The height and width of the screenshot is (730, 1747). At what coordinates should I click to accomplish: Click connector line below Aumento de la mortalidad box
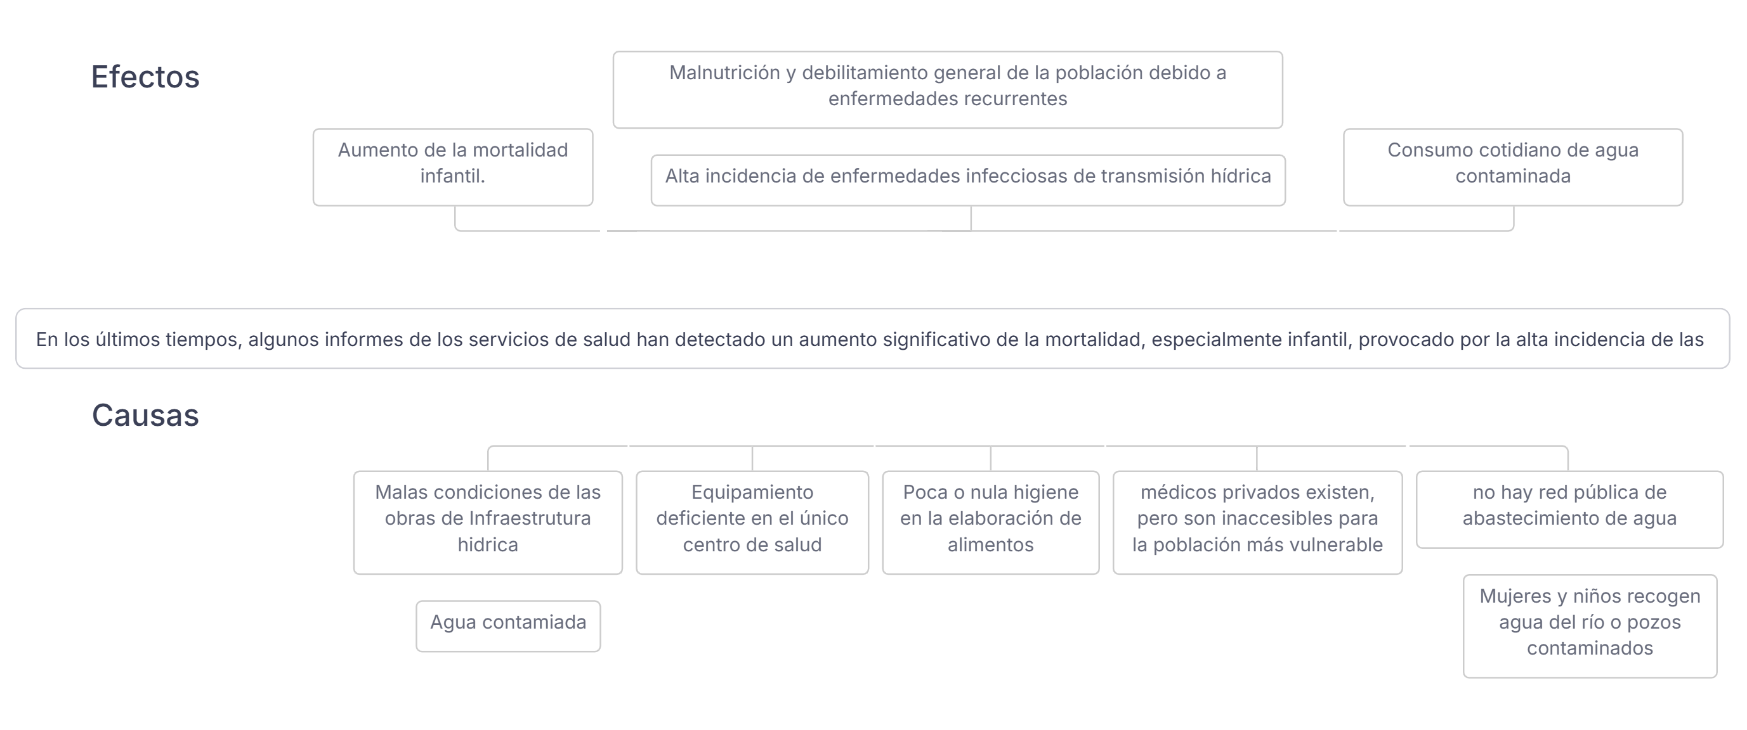pyautogui.click(x=455, y=219)
